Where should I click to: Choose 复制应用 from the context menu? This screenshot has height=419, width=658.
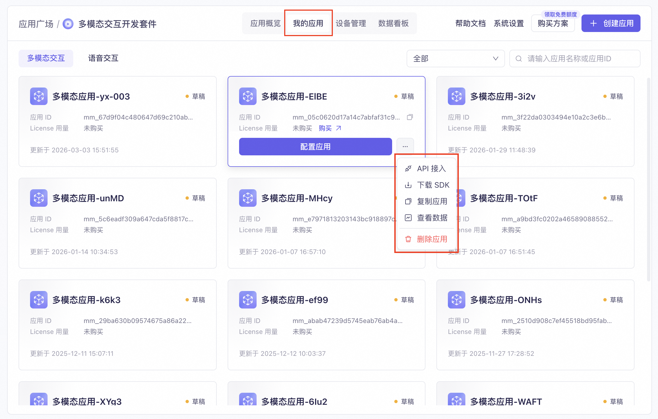[x=427, y=201]
